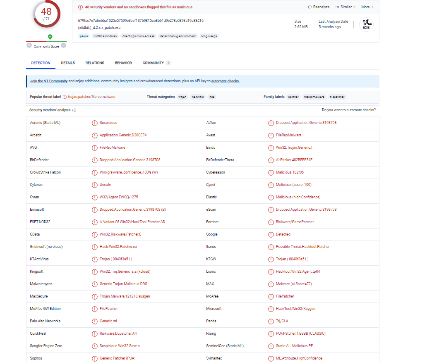Click the peexe tag
Screen dimensions: 432x362
point(84,36)
